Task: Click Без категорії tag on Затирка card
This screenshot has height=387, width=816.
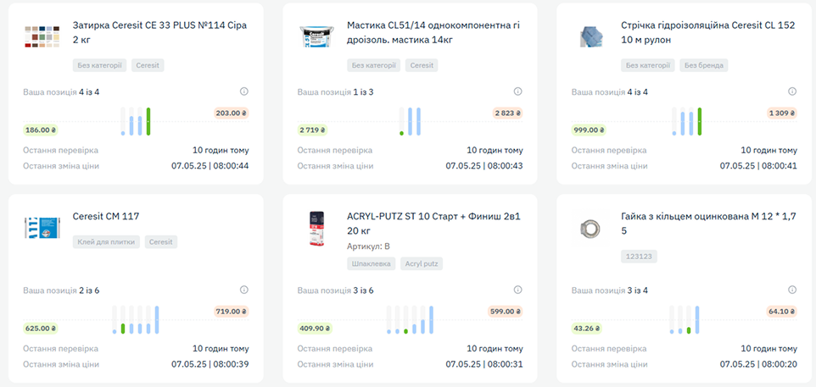Action: 99,65
